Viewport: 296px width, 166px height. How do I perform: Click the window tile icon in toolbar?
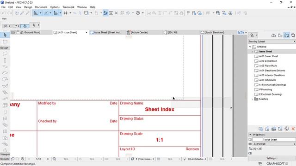[230, 13]
